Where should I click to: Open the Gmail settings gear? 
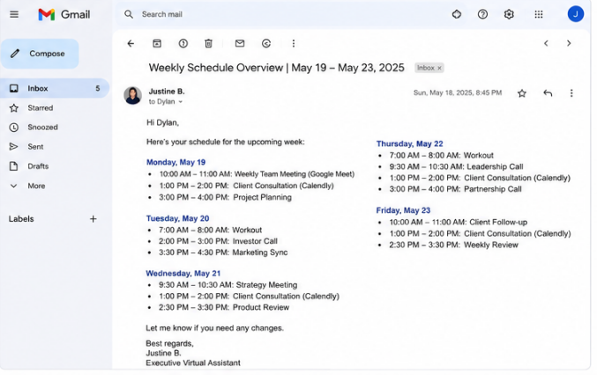[509, 14]
